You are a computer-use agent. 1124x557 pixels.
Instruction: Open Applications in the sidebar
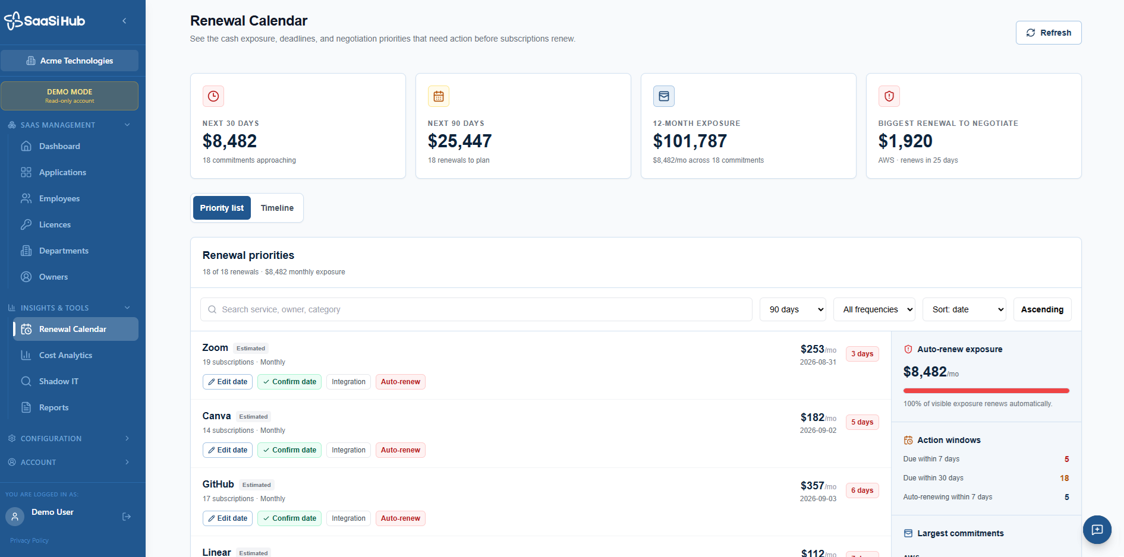click(75, 172)
